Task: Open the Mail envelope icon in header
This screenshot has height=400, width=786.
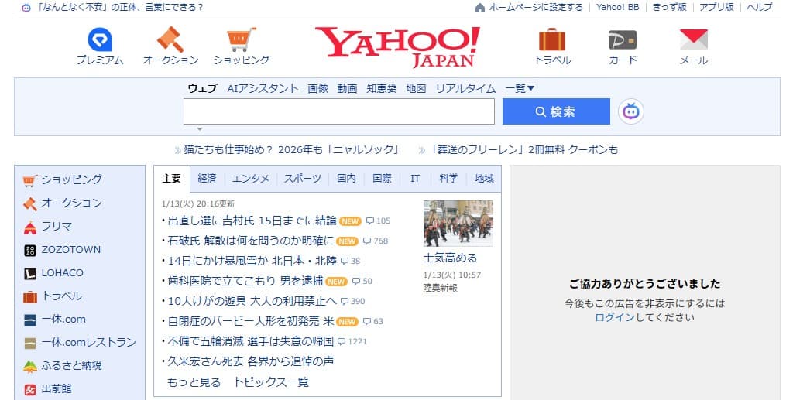Action: pyautogui.click(x=694, y=39)
